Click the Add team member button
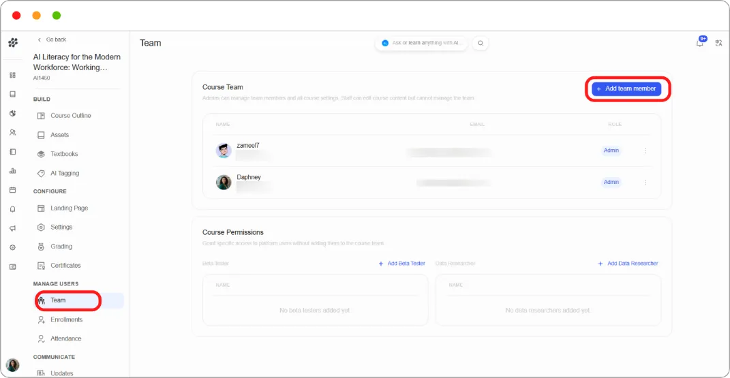Image resolution: width=730 pixels, height=378 pixels. (x=626, y=89)
